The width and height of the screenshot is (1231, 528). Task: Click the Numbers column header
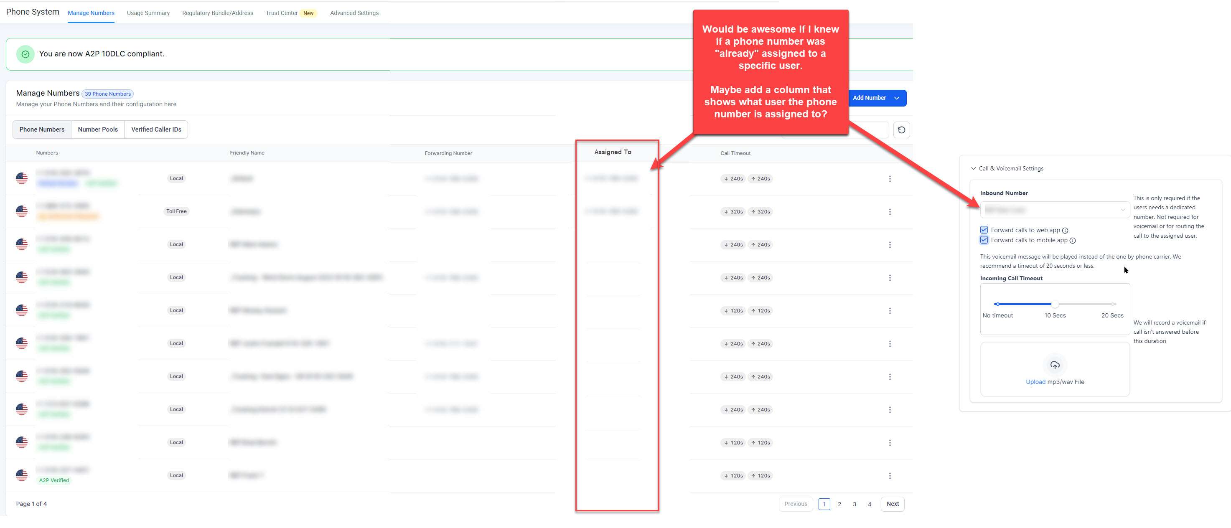(x=47, y=153)
